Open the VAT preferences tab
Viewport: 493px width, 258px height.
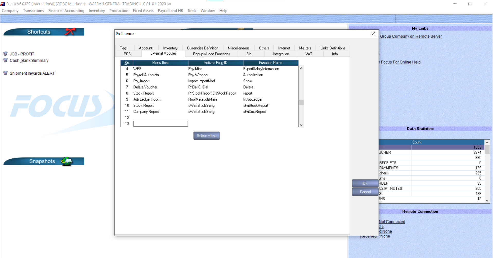[x=309, y=54]
